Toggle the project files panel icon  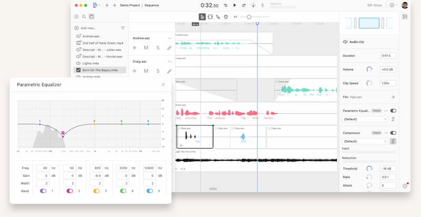pos(92,16)
